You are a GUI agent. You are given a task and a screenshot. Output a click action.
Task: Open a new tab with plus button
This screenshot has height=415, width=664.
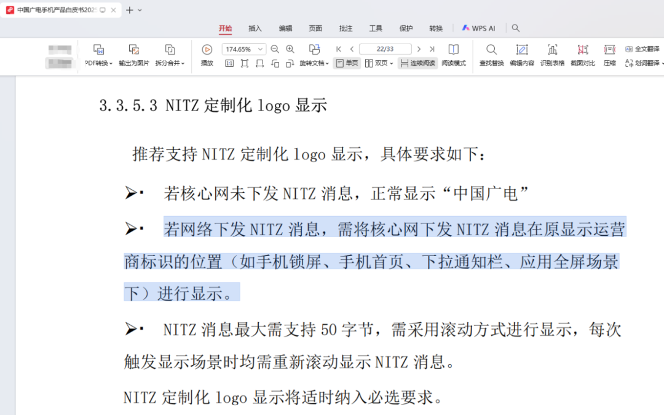click(x=129, y=10)
